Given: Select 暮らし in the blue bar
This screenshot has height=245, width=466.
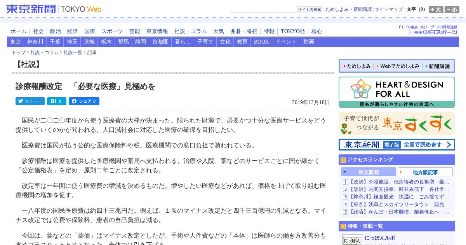Looking at the screenshot, I should 183,42.
